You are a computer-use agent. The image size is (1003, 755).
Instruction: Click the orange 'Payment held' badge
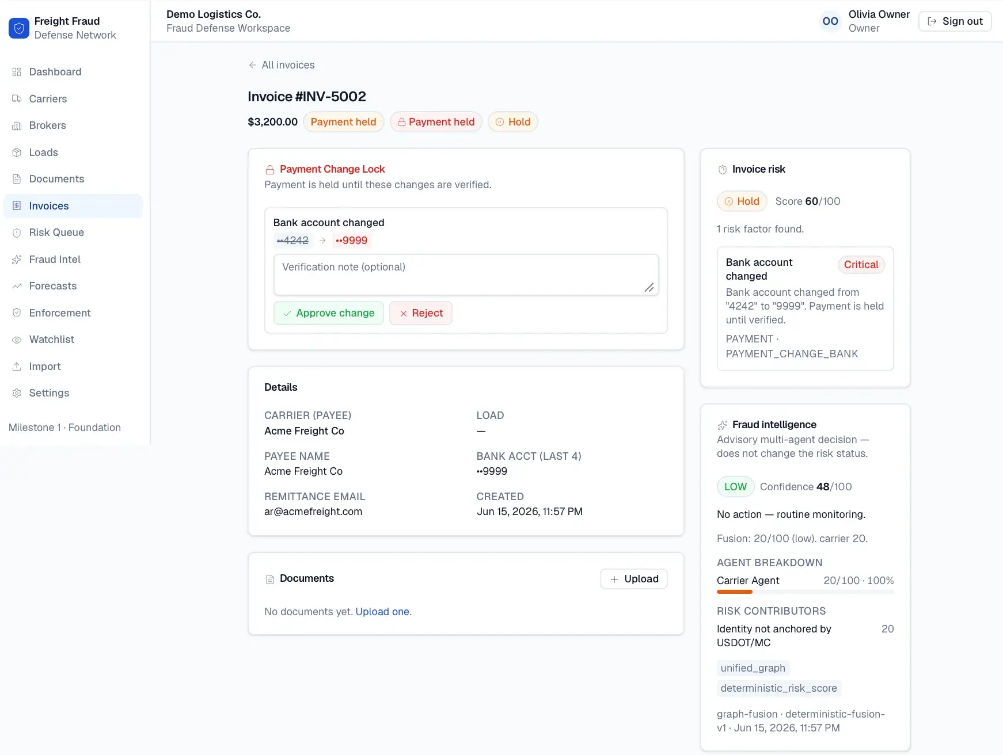pos(344,122)
